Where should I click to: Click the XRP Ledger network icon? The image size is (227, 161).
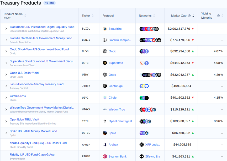tap(142, 144)
